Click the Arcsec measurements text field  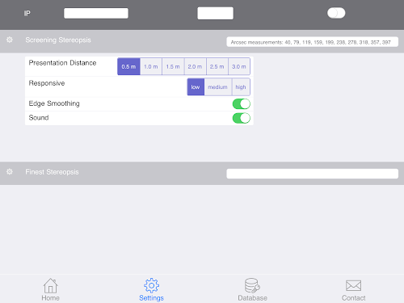[x=313, y=42]
